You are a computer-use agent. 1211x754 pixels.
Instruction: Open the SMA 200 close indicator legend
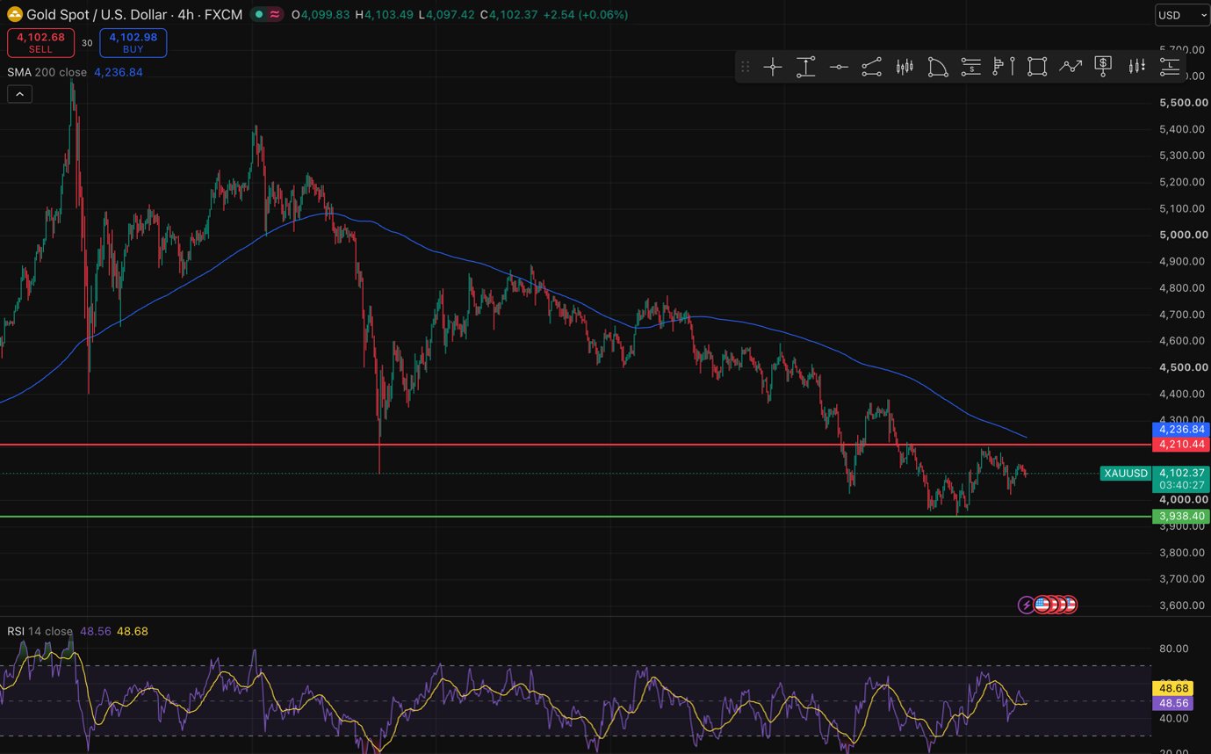[47, 72]
